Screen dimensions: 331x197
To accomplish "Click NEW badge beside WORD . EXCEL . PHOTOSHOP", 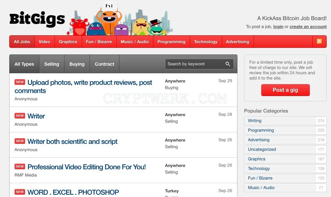I will (x=20, y=192).
